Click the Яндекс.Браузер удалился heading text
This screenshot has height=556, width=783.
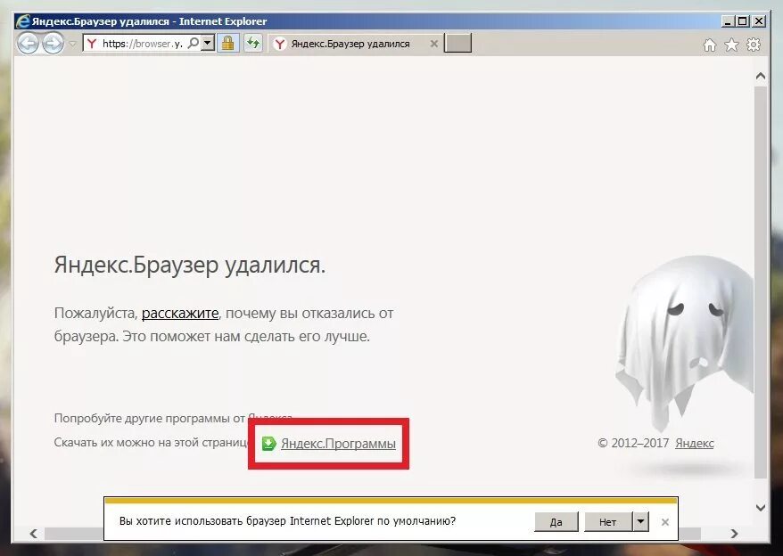(x=190, y=265)
